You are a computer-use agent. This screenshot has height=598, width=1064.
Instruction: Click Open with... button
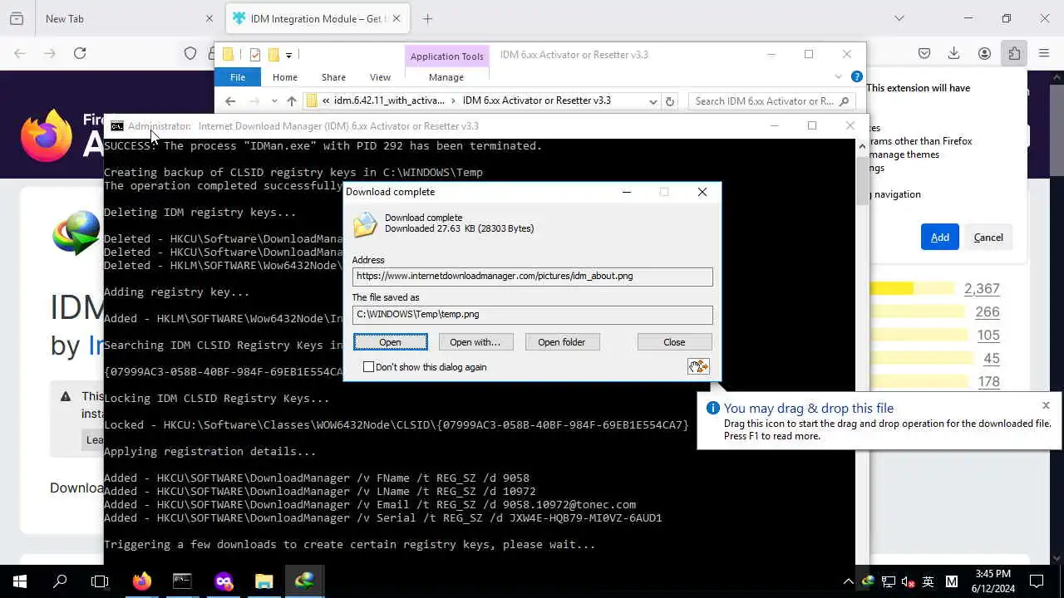475,342
